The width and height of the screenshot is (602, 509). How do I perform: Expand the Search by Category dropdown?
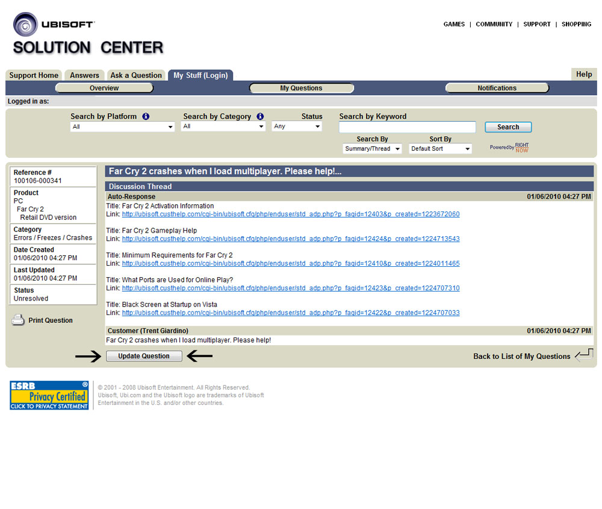[223, 126]
